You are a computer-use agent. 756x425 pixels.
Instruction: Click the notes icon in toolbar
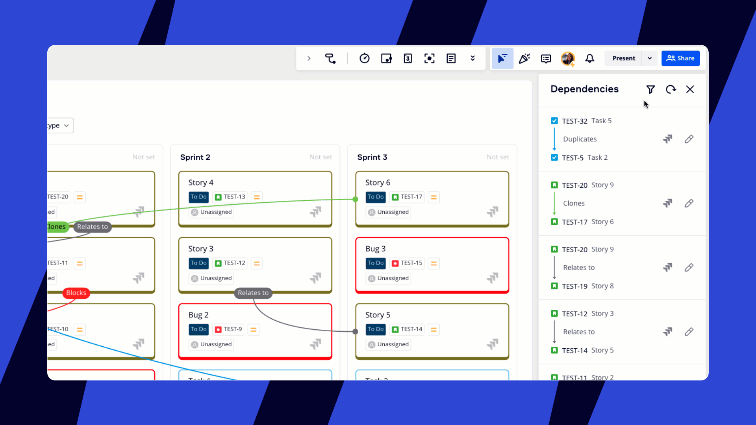click(x=451, y=59)
